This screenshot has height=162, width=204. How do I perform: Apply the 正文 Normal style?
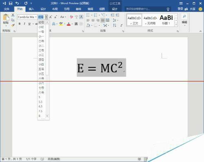pos(134,20)
